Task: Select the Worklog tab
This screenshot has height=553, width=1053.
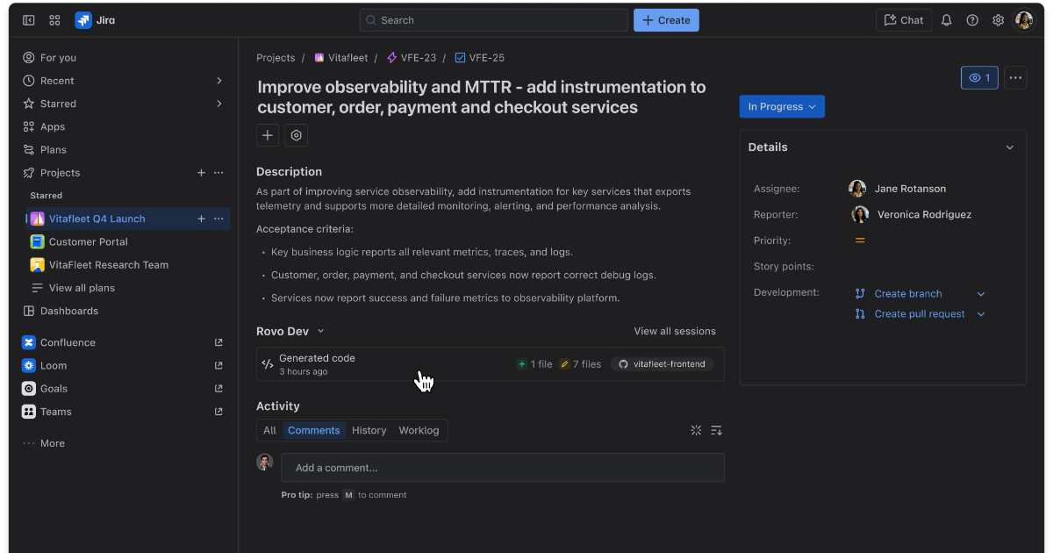Action: (x=419, y=430)
